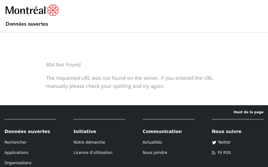Click the 404 Not Found heading text
268x167 pixels.
point(63,65)
